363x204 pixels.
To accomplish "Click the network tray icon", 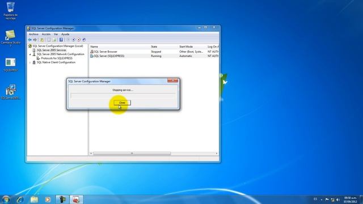I will [x=332, y=199].
